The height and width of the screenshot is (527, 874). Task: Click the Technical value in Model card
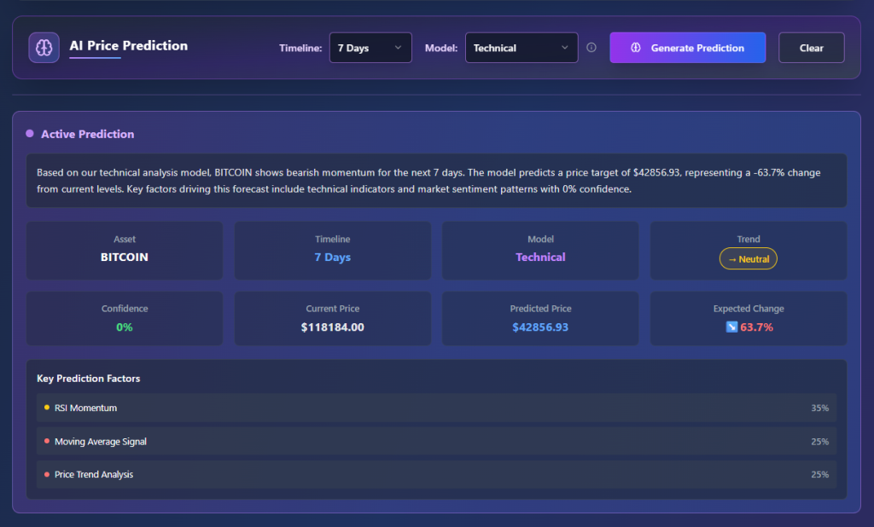pyautogui.click(x=540, y=258)
